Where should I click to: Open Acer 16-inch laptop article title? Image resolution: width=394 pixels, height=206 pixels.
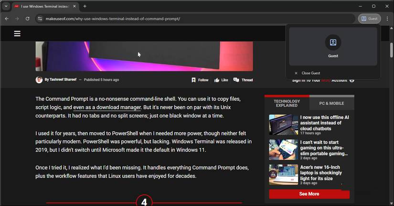click(321, 173)
